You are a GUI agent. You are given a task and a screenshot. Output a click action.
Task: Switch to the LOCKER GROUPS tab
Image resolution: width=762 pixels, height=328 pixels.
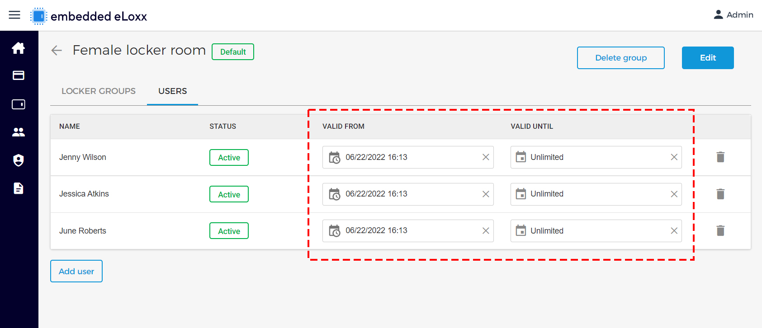point(99,91)
